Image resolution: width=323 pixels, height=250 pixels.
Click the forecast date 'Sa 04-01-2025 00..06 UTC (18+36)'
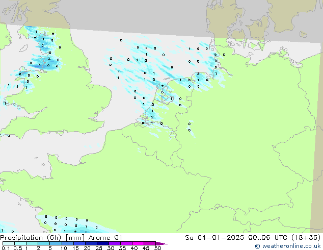click(x=253, y=238)
